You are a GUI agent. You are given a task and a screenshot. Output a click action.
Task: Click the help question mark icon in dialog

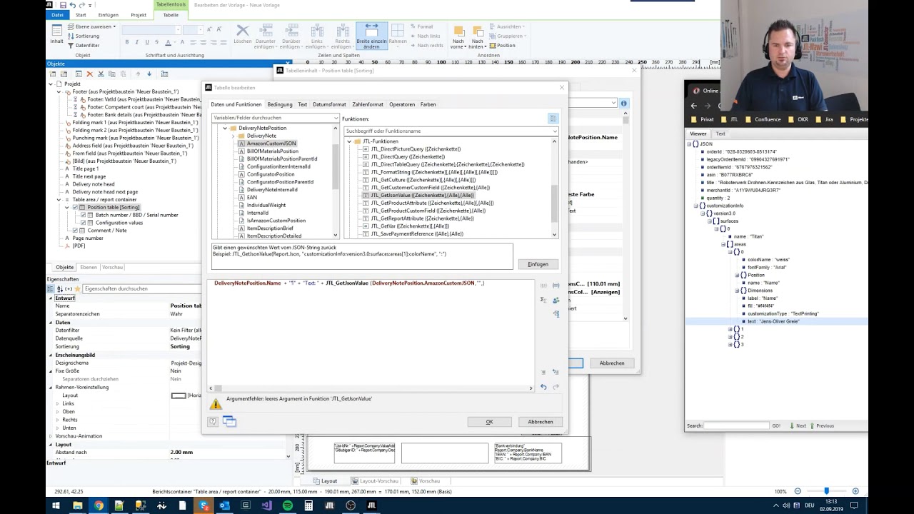(x=213, y=422)
